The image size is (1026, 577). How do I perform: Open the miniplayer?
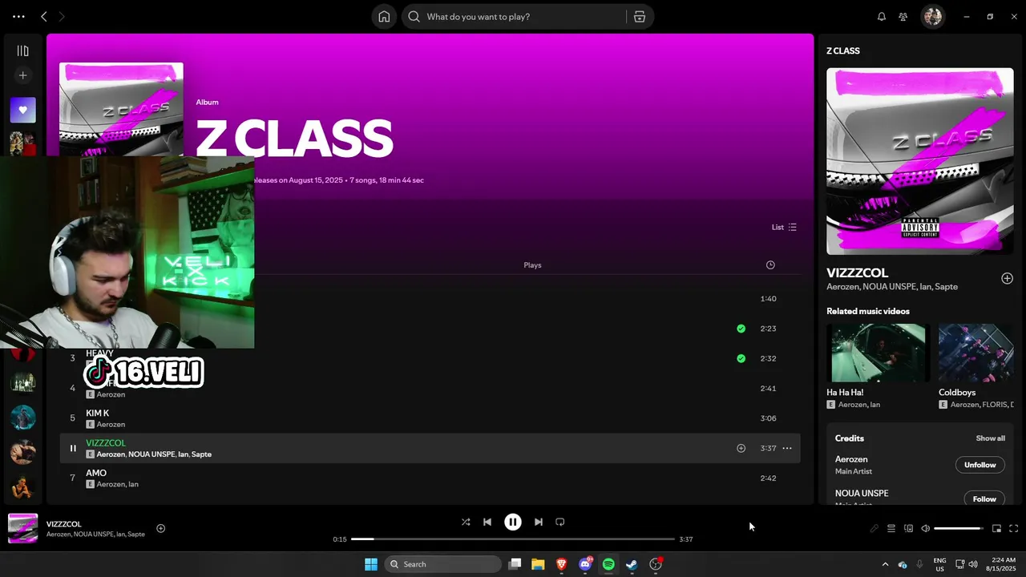point(996,529)
